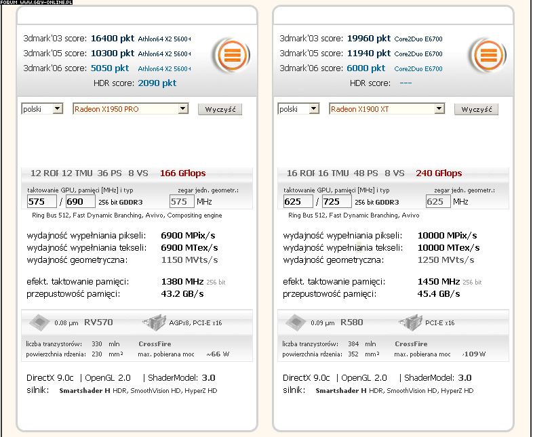Click the graphics card icon beside AGPx8, PCI-E x16

point(154,322)
